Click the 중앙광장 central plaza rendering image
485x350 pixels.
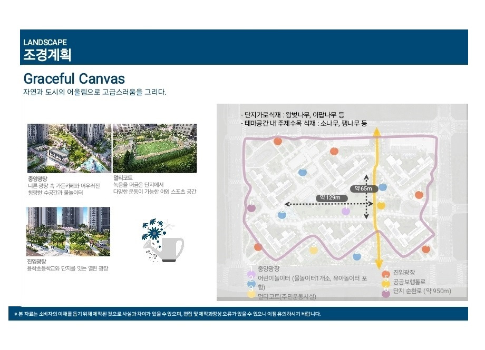pos(69,148)
